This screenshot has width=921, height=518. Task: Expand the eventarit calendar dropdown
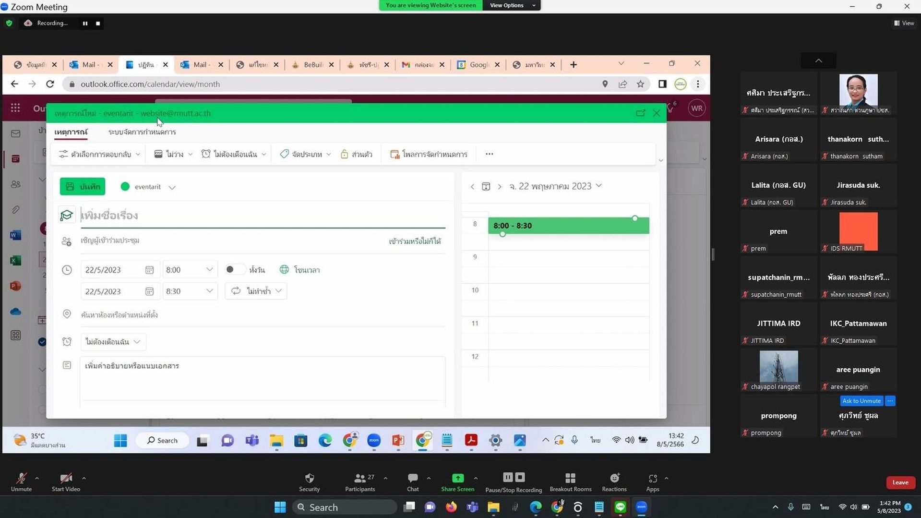point(172,187)
